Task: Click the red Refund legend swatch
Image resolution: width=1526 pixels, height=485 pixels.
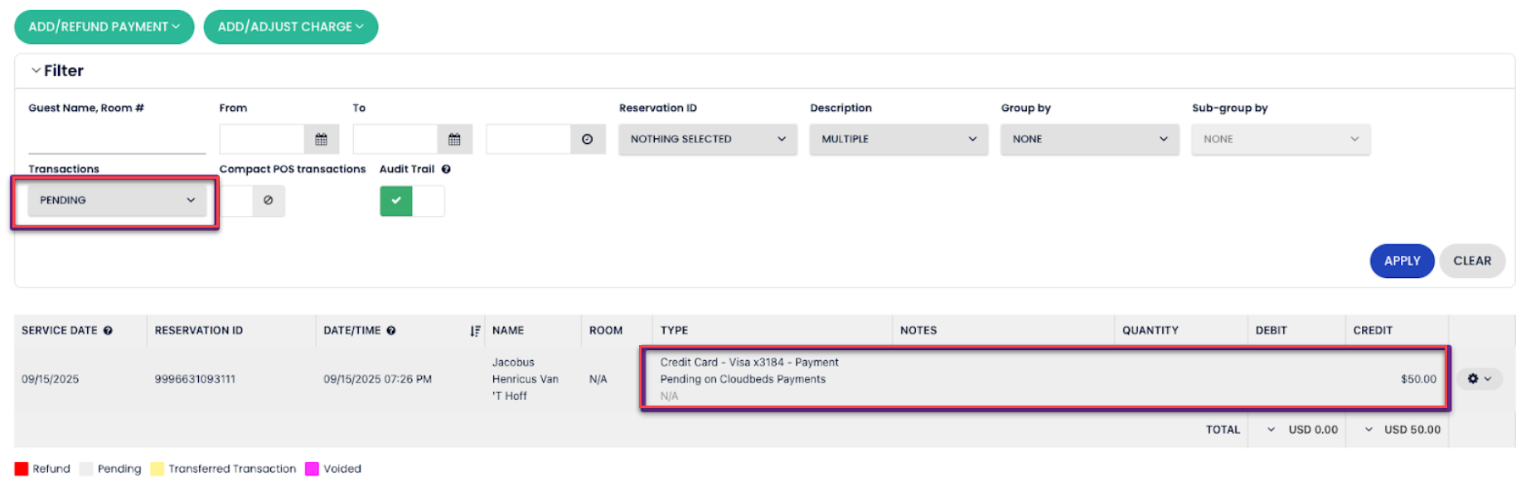Action: [22, 469]
